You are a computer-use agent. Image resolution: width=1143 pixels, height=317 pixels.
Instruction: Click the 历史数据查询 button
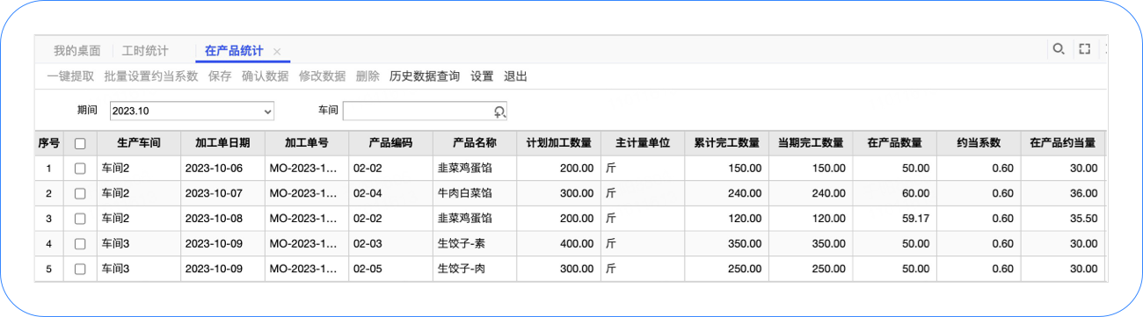pos(425,76)
